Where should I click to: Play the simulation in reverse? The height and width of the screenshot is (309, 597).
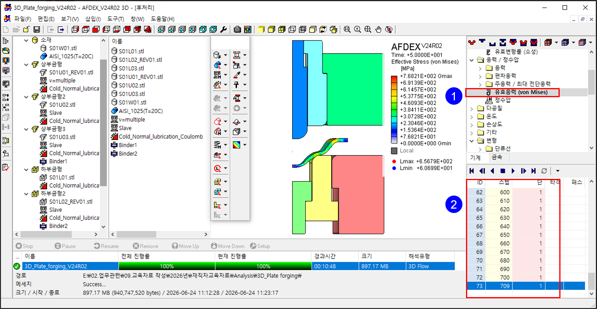point(493,171)
